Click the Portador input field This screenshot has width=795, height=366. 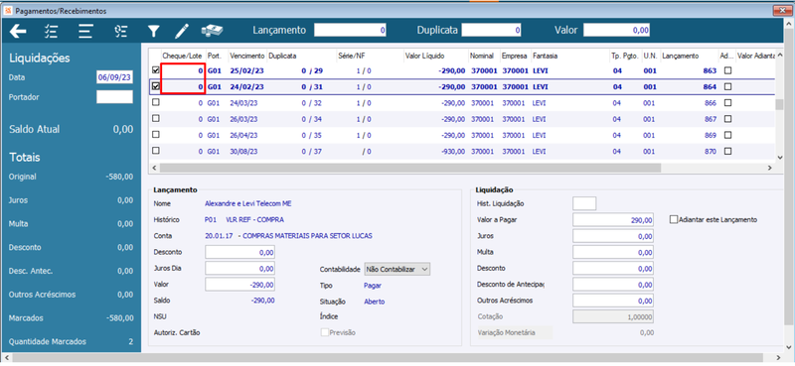pyautogui.click(x=114, y=96)
